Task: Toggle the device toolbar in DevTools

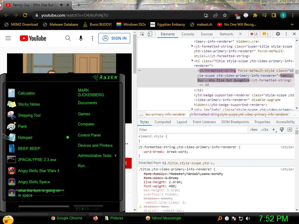Action: (x=150, y=34)
